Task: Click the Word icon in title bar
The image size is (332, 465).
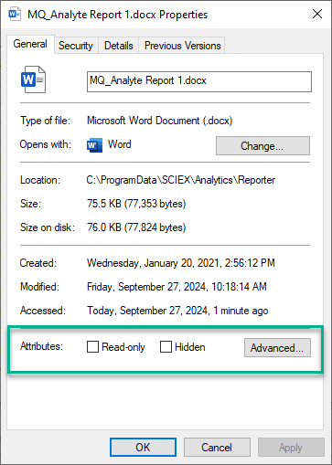Action: point(15,15)
